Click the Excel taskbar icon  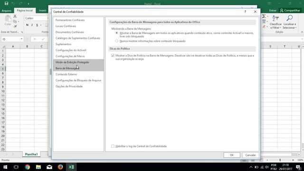[71, 167]
